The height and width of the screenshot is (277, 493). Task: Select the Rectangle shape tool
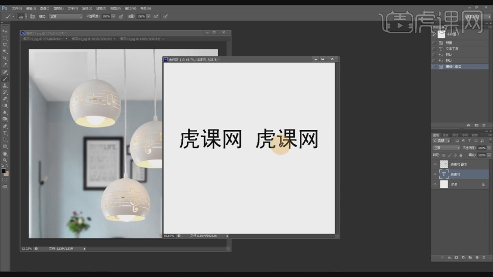pyautogui.click(x=4, y=146)
